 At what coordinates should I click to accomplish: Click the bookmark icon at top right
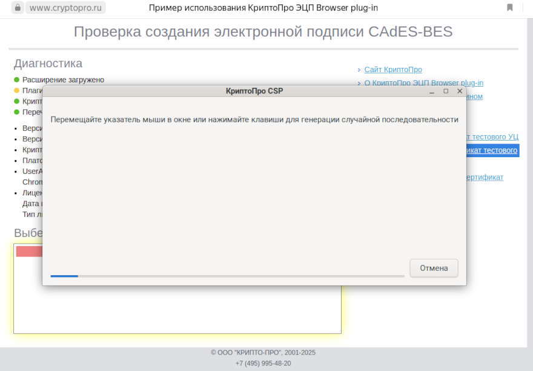click(x=509, y=8)
